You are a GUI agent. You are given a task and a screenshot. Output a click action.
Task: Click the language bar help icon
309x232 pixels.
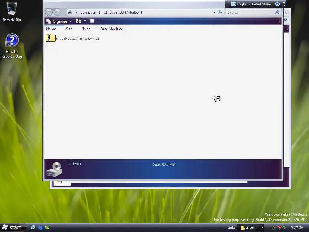278,4
